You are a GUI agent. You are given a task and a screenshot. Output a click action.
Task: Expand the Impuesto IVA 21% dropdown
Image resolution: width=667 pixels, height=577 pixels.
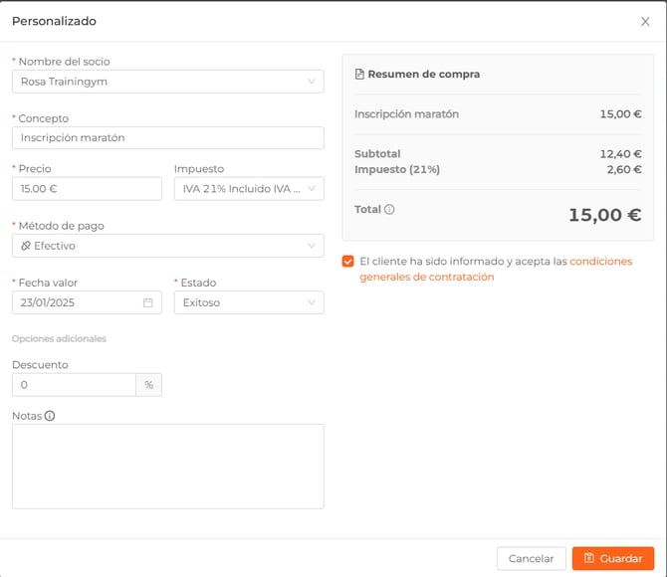(248, 189)
